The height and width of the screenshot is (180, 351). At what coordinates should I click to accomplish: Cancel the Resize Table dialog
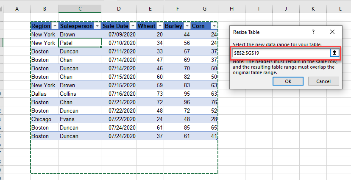324,81
